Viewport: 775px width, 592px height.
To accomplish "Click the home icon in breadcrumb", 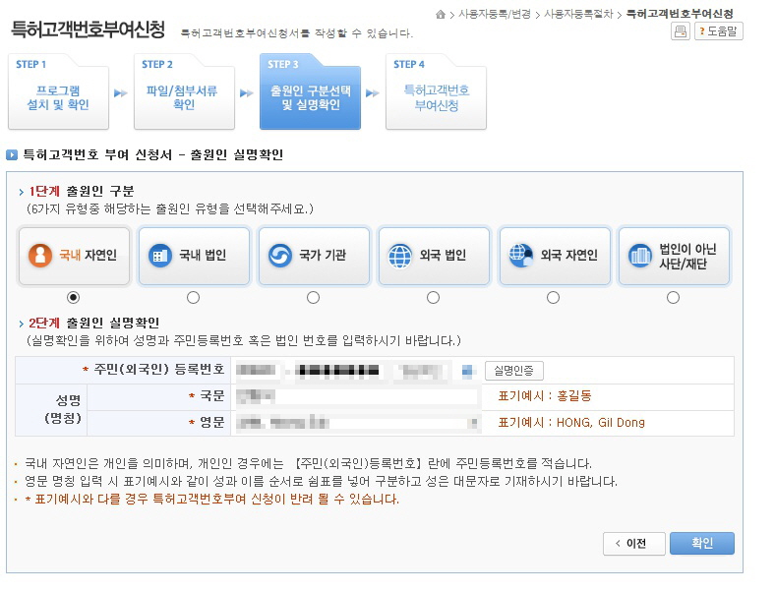I will coord(441,15).
